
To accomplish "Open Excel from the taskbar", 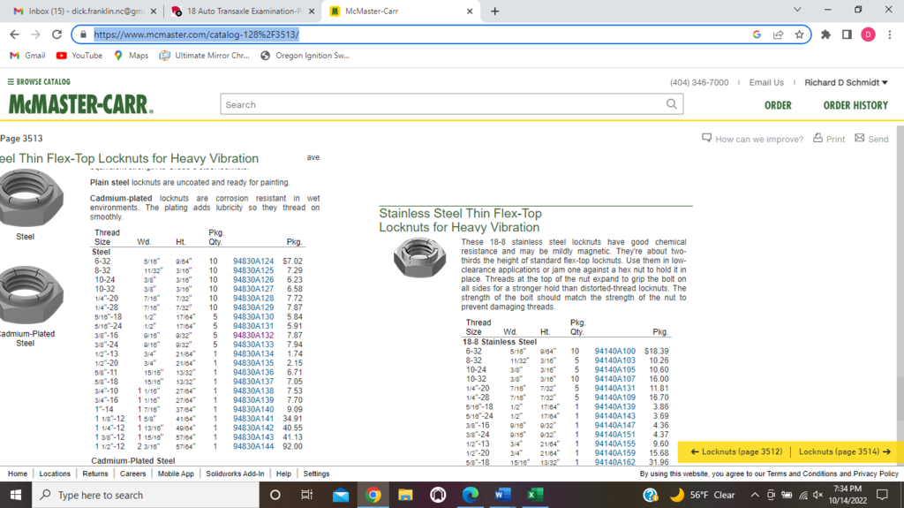I will tap(535, 495).
